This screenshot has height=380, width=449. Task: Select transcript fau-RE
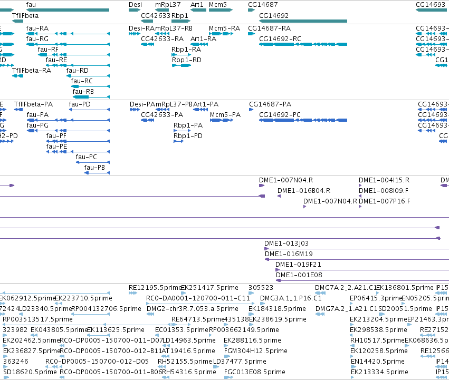[x=56, y=60]
